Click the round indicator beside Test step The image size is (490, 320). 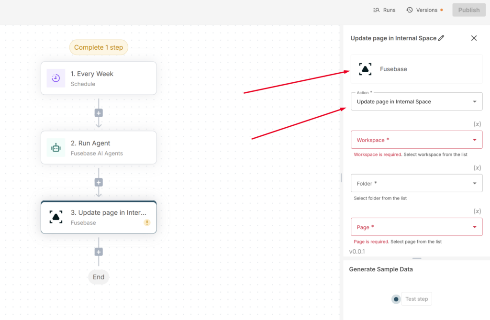point(396,299)
